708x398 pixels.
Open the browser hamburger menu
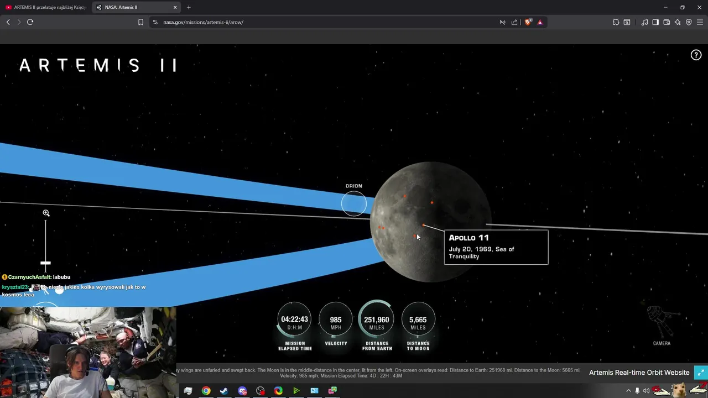[700, 22]
